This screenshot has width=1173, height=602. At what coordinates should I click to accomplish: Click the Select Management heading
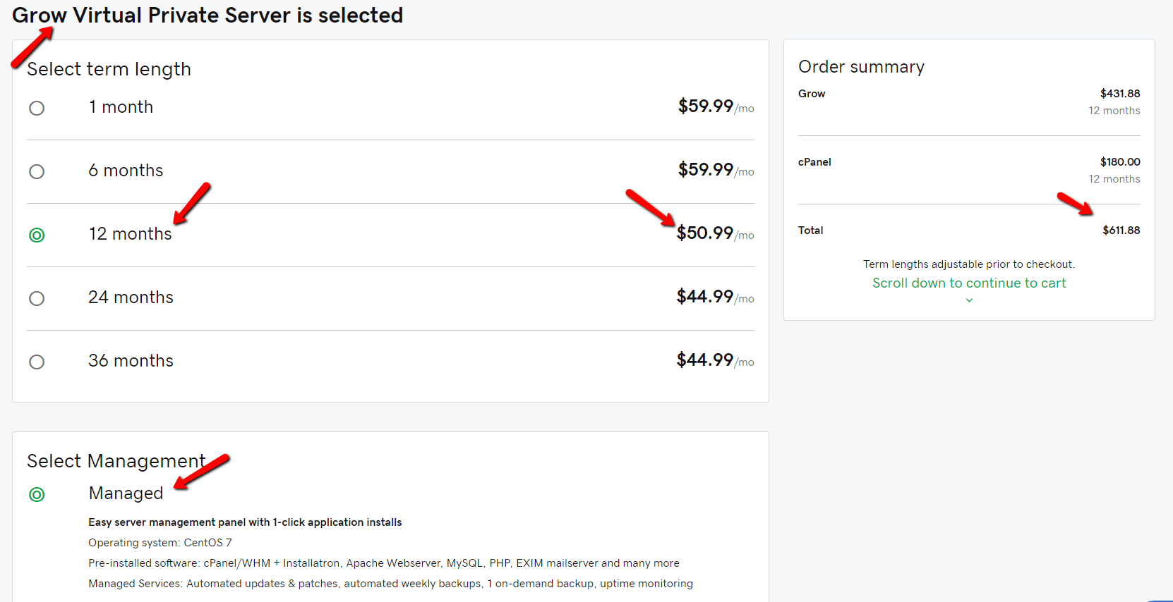116,461
